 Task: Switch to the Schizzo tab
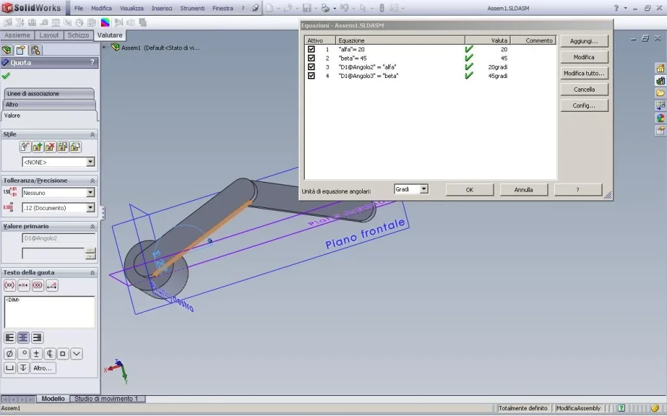point(78,35)
